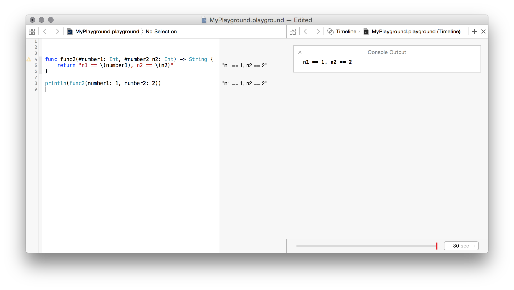The image size is (514, 290).
Task: Open the related items grid in editor pane
Action: click(x=32, y=32)
